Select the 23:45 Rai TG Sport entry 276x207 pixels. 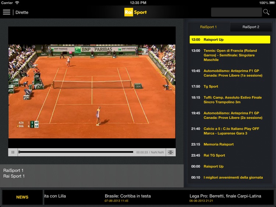pyautogui.click(x=230, y=156)
